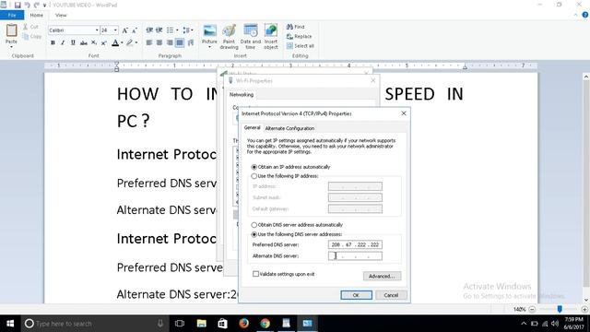The height and width of the screenshot is (332, 590).
Task: Increase paragraph indent
Action: [x=159, y=30]
